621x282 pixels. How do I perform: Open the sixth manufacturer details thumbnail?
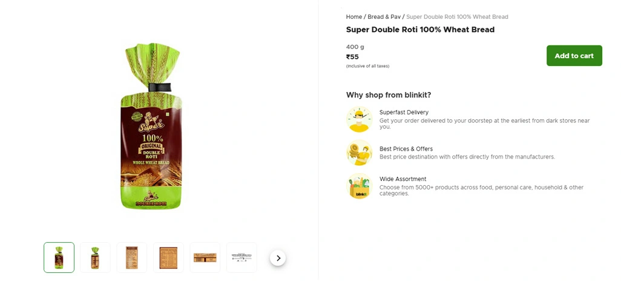[241, 258]
